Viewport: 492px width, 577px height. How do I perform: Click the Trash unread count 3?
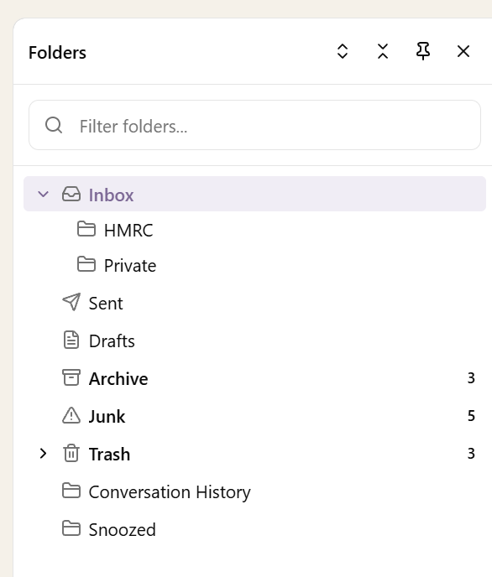click(471, 454)
